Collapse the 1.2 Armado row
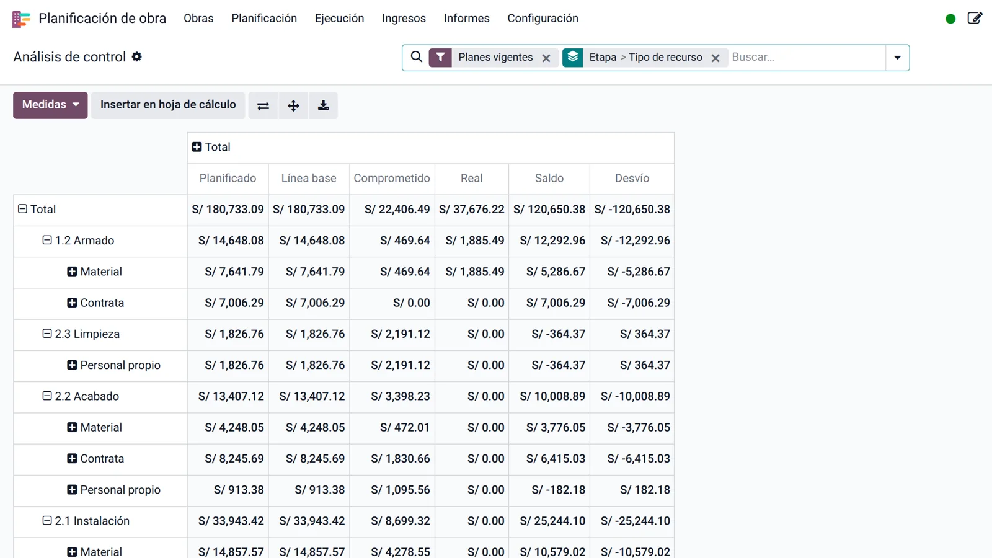The width and height of the screenshot is (992, 558). (x=47, y=240)
